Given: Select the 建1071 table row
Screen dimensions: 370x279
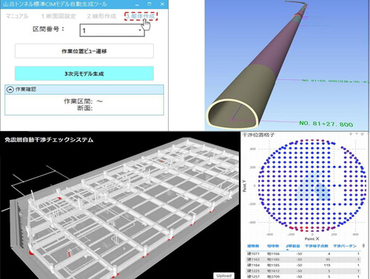Looking at the screenshot, I should [303, 254].
